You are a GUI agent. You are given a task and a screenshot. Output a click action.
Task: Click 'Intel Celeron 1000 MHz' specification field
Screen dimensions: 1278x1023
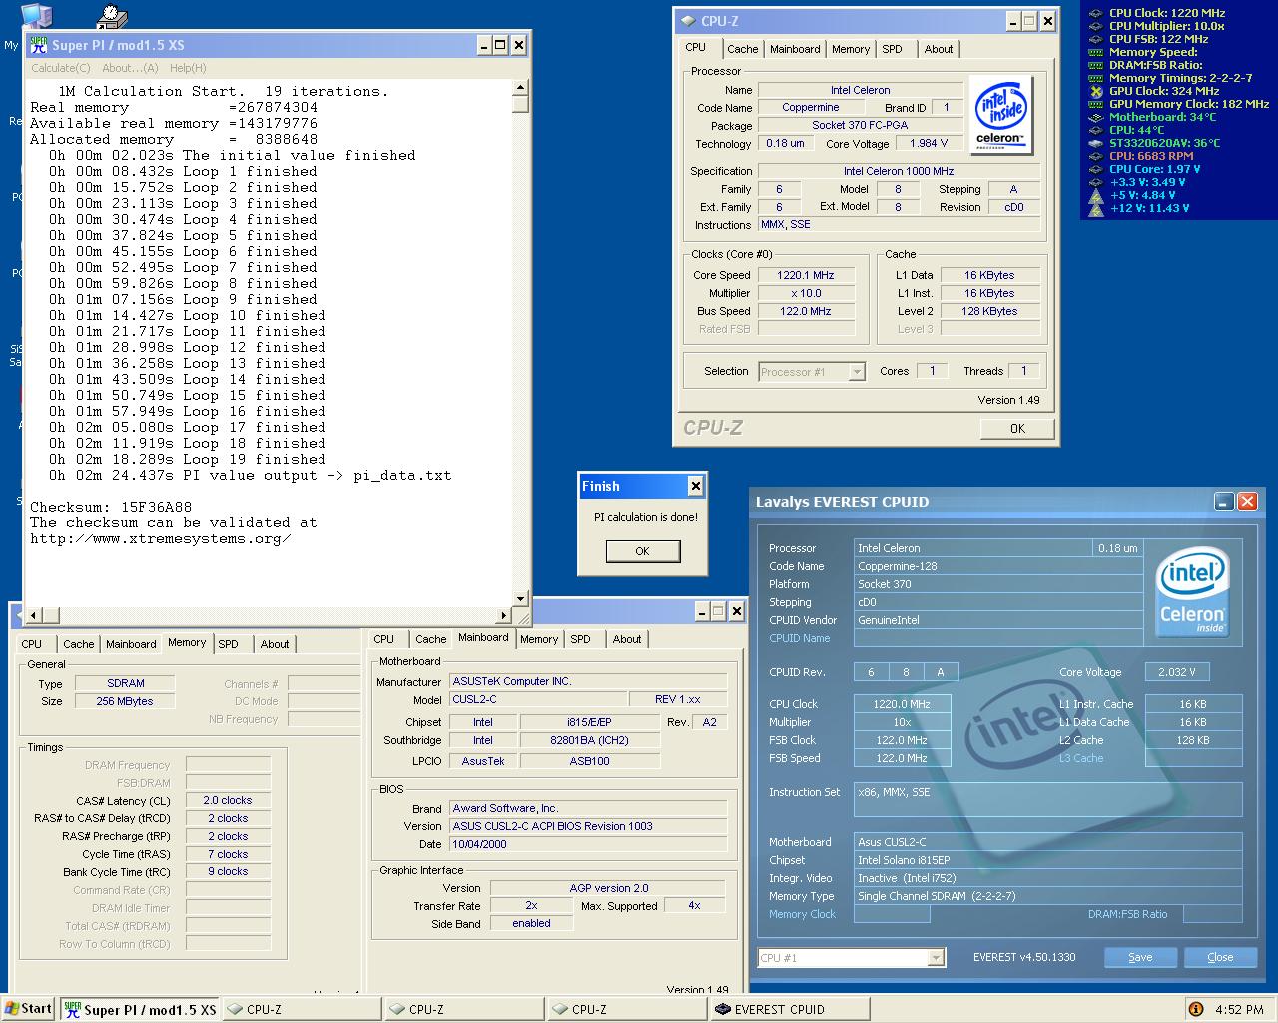pos(899,171)
